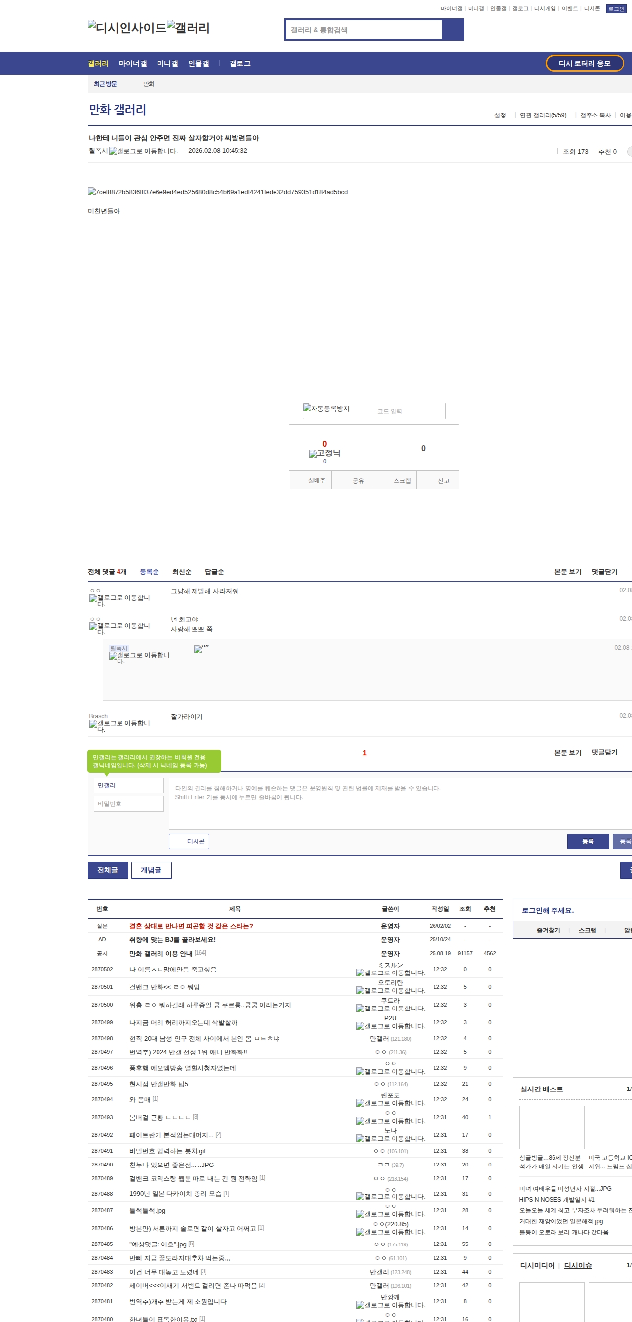This screenshot has width=632, height=1322.
Task: Switch to the 디시이슈 tab
Action: click(578, 1265)
